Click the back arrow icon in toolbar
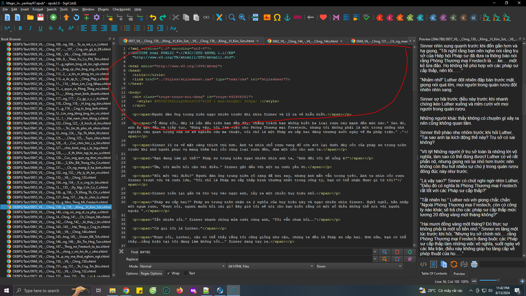526x296 pixels. [x=310, y=18]
